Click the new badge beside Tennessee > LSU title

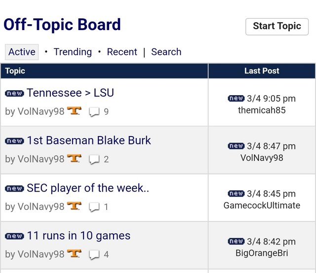[14, 93]
